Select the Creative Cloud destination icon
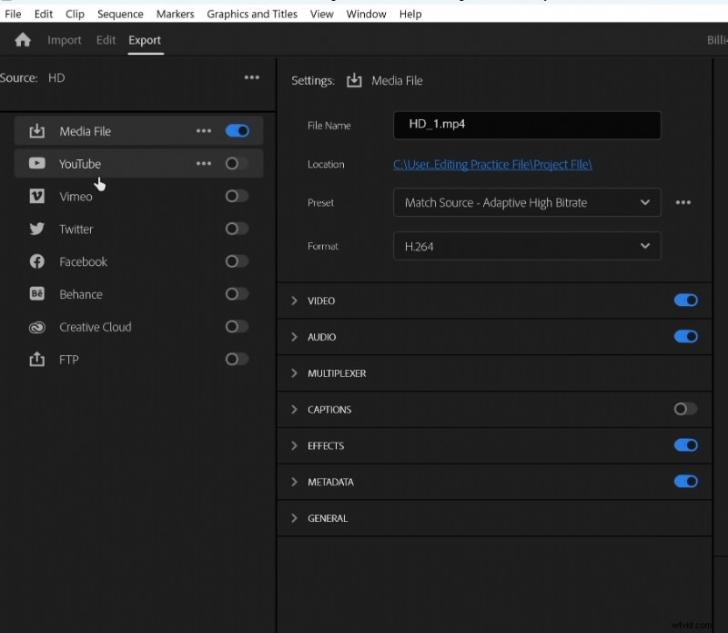This screenshot has height=633, width=728. coord(37,327)
